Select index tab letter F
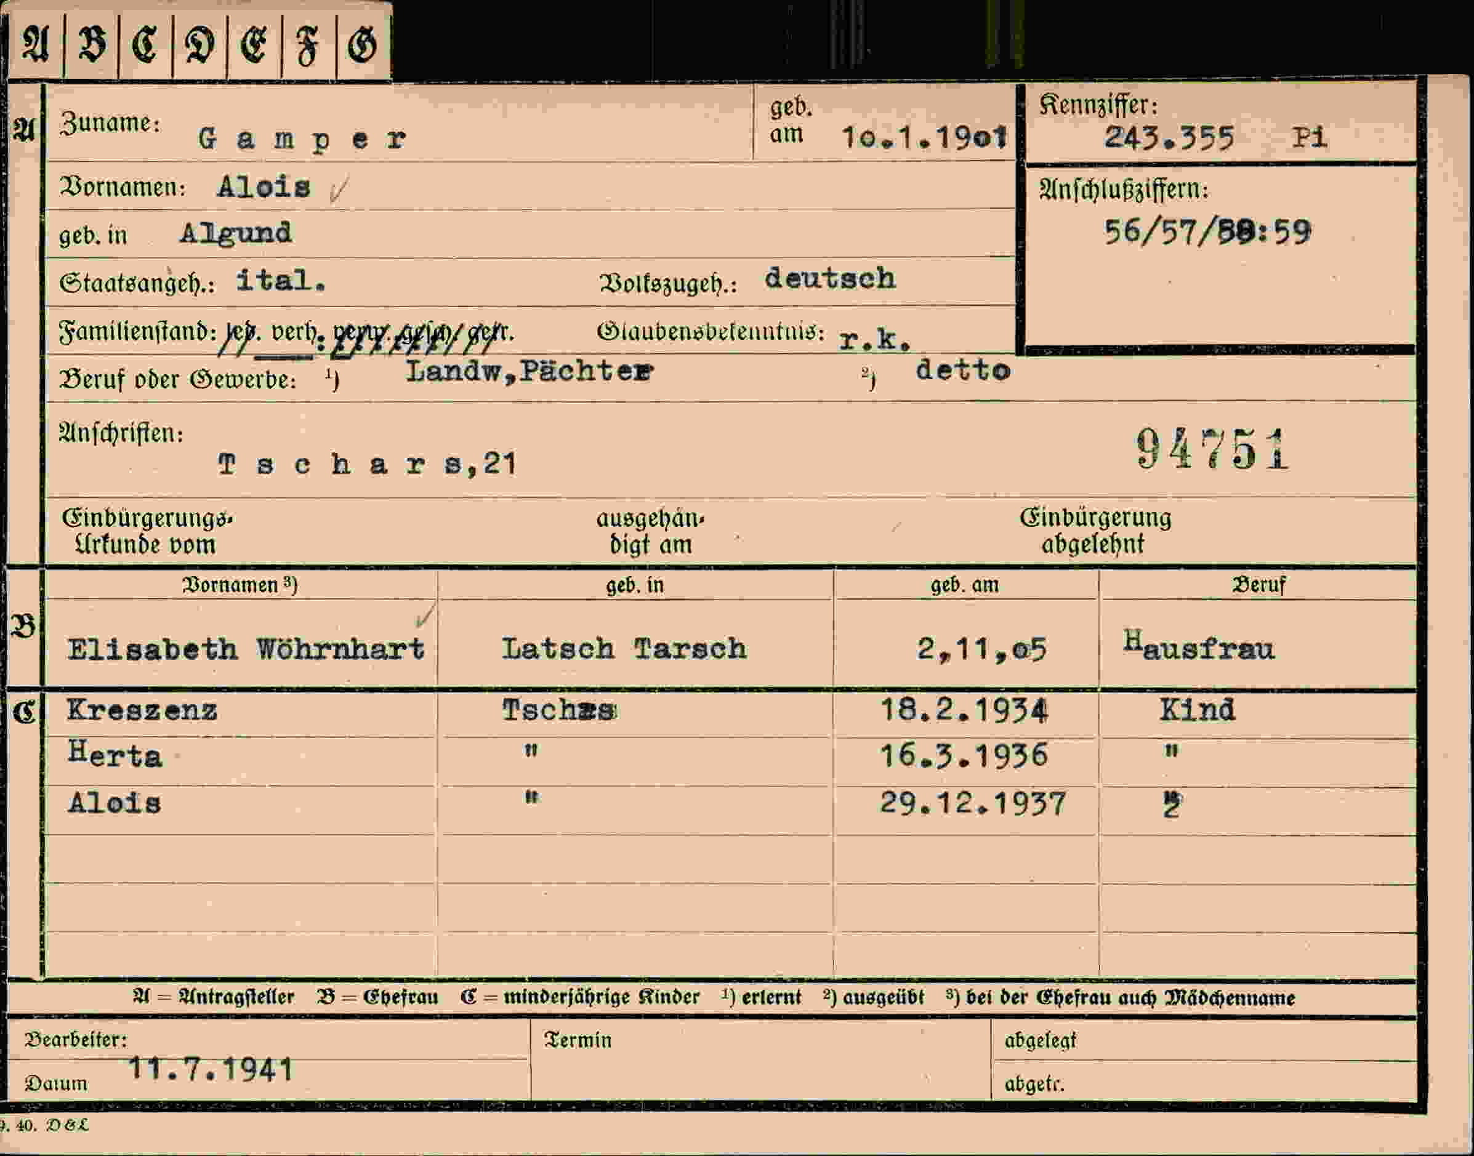Screen dimensions: 1474x1156 308,46
